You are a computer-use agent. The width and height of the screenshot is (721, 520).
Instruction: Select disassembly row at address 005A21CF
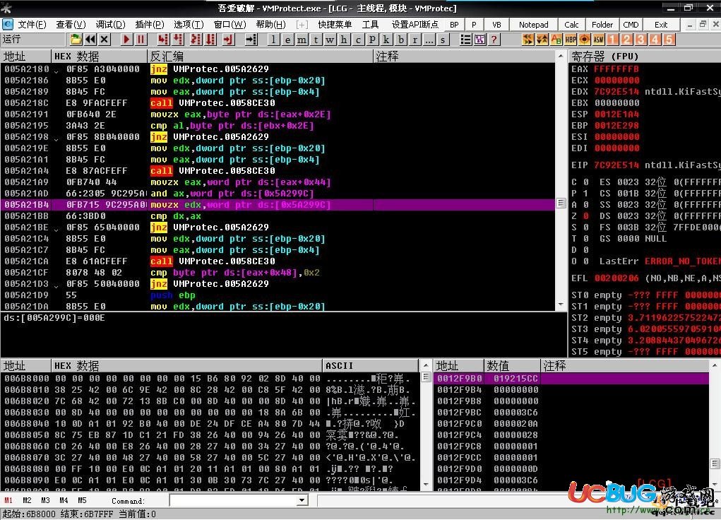278,273
